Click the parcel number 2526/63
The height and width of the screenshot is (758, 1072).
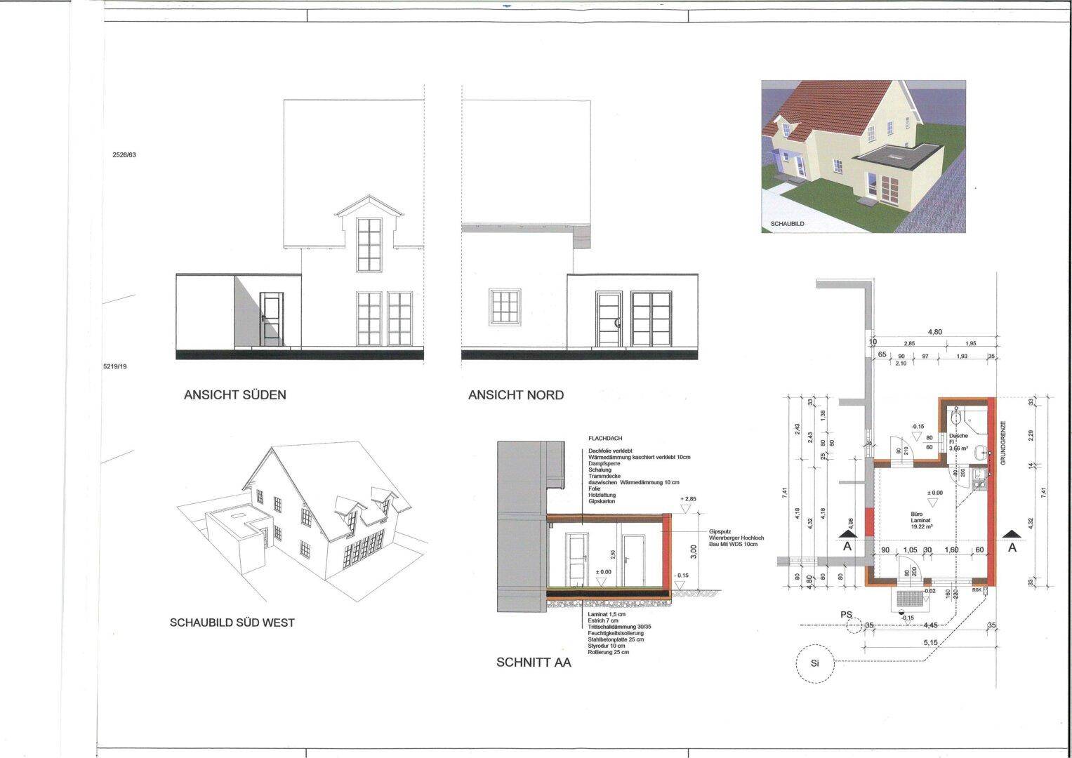coord(124,154)
